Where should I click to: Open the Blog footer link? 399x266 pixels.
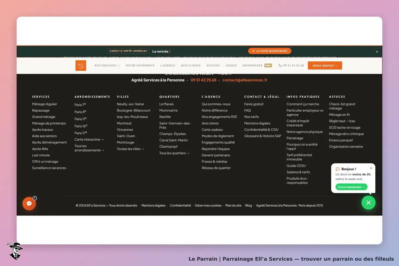click(x=248, y=205)
